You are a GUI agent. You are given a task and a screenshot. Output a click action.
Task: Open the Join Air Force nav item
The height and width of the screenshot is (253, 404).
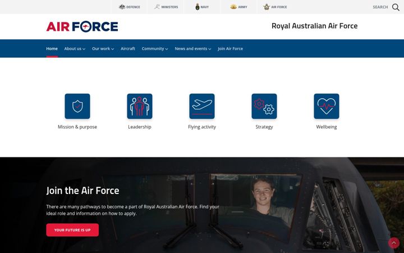[x=231, y=48]
